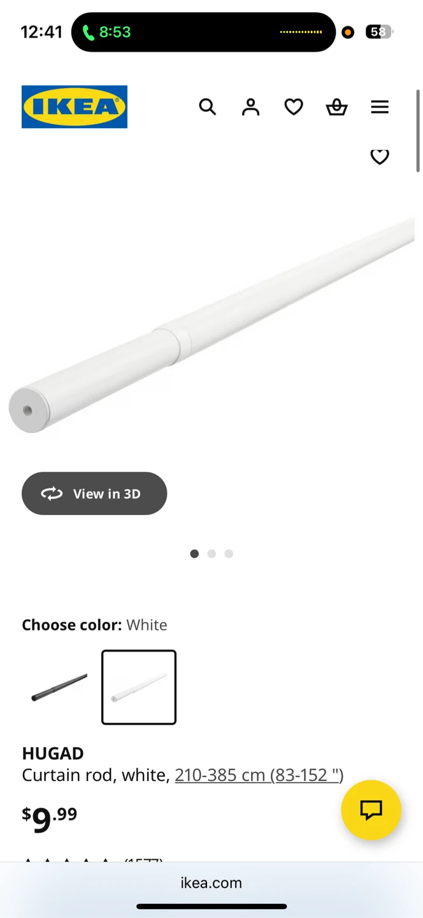
Task: Click the white curtain rod product image
Action: click(211, 325)
